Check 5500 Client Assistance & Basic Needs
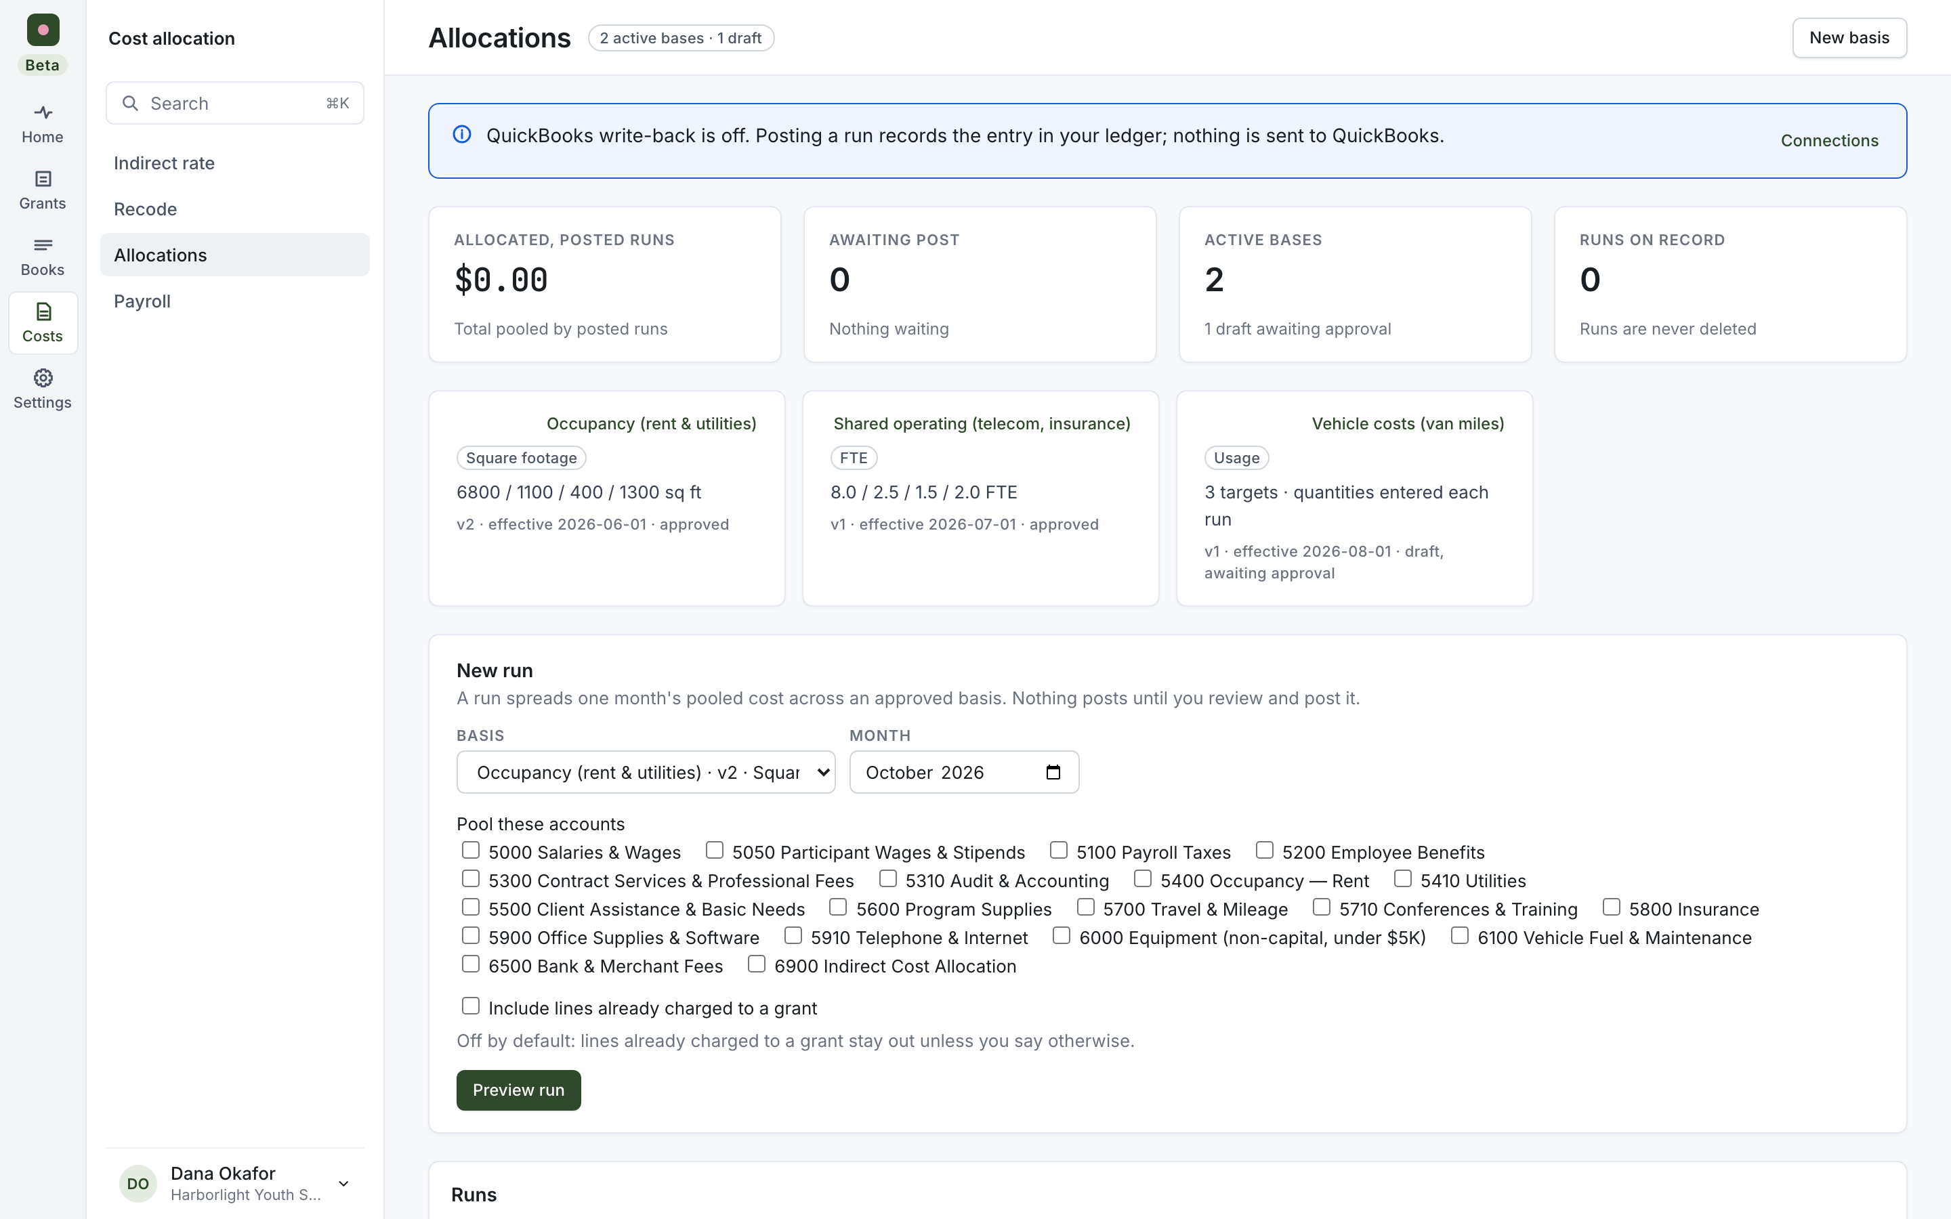This screenshot has height=1219, width=1951. pos(471,907)
